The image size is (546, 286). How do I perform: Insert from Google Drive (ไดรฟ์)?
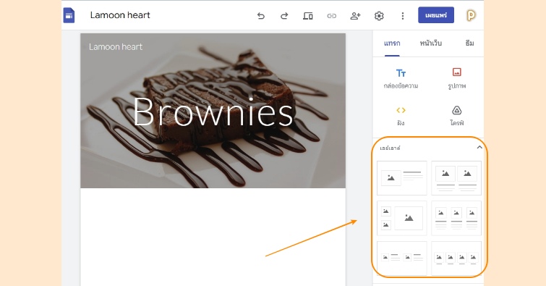[x=456, y=116]
